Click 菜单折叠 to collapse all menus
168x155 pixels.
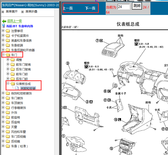31,11
